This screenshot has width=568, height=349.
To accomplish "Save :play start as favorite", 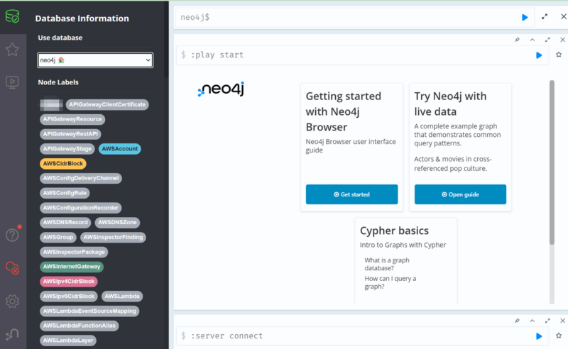I will (x=559, y=55).
